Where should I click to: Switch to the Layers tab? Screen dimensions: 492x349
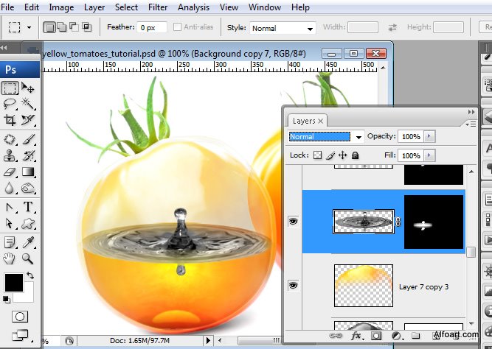click(x=304, y=121)
